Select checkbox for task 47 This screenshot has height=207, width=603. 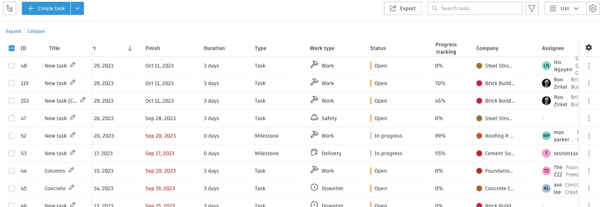click(12, 118)
